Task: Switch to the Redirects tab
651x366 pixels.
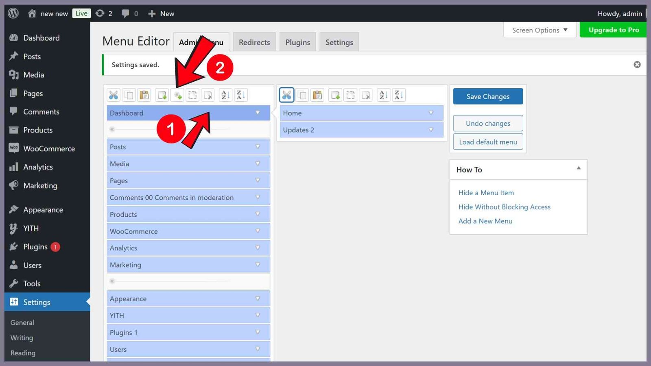Action: coord(254,42)
